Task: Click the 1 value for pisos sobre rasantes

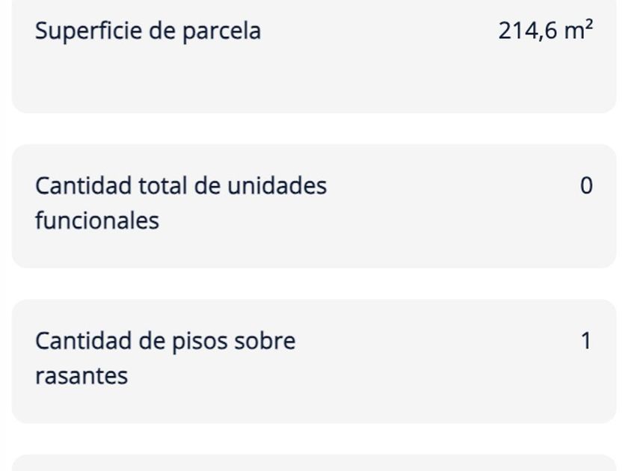Action: [586, 341]
